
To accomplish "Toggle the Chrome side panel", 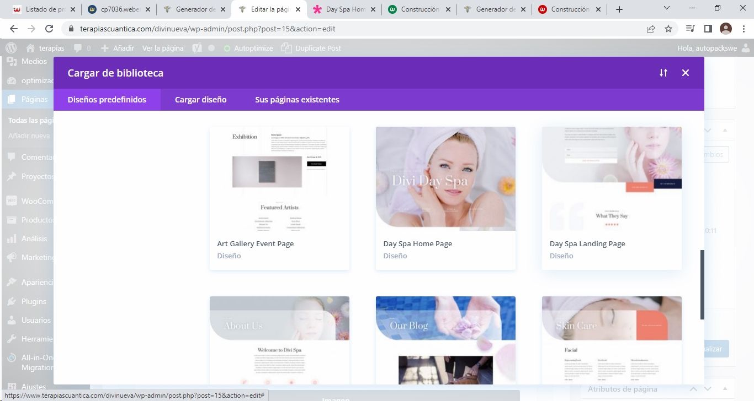I will tap(708, 29).
